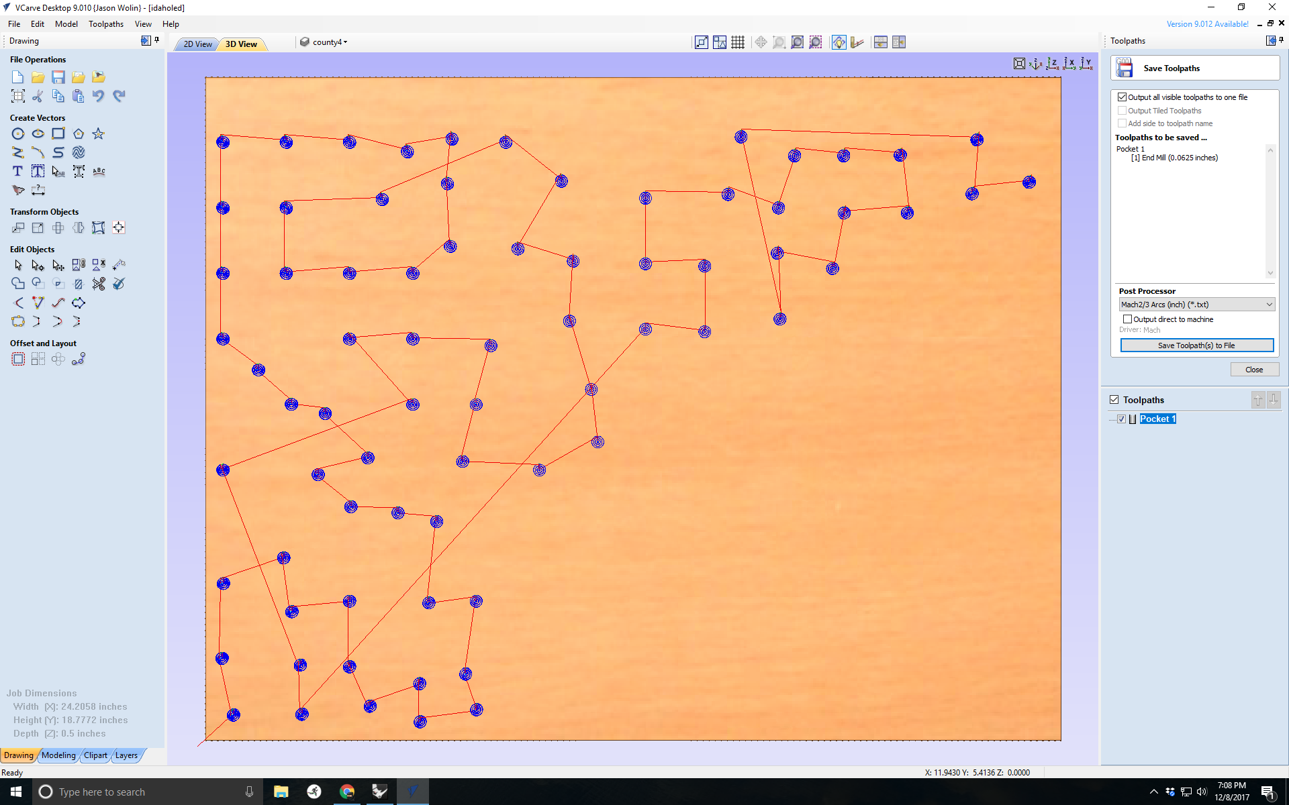Image resolution: width=1289 pixels, height=805 pixels.
Task: Select the Draw Rectangle tool
Action: [58, 133]
